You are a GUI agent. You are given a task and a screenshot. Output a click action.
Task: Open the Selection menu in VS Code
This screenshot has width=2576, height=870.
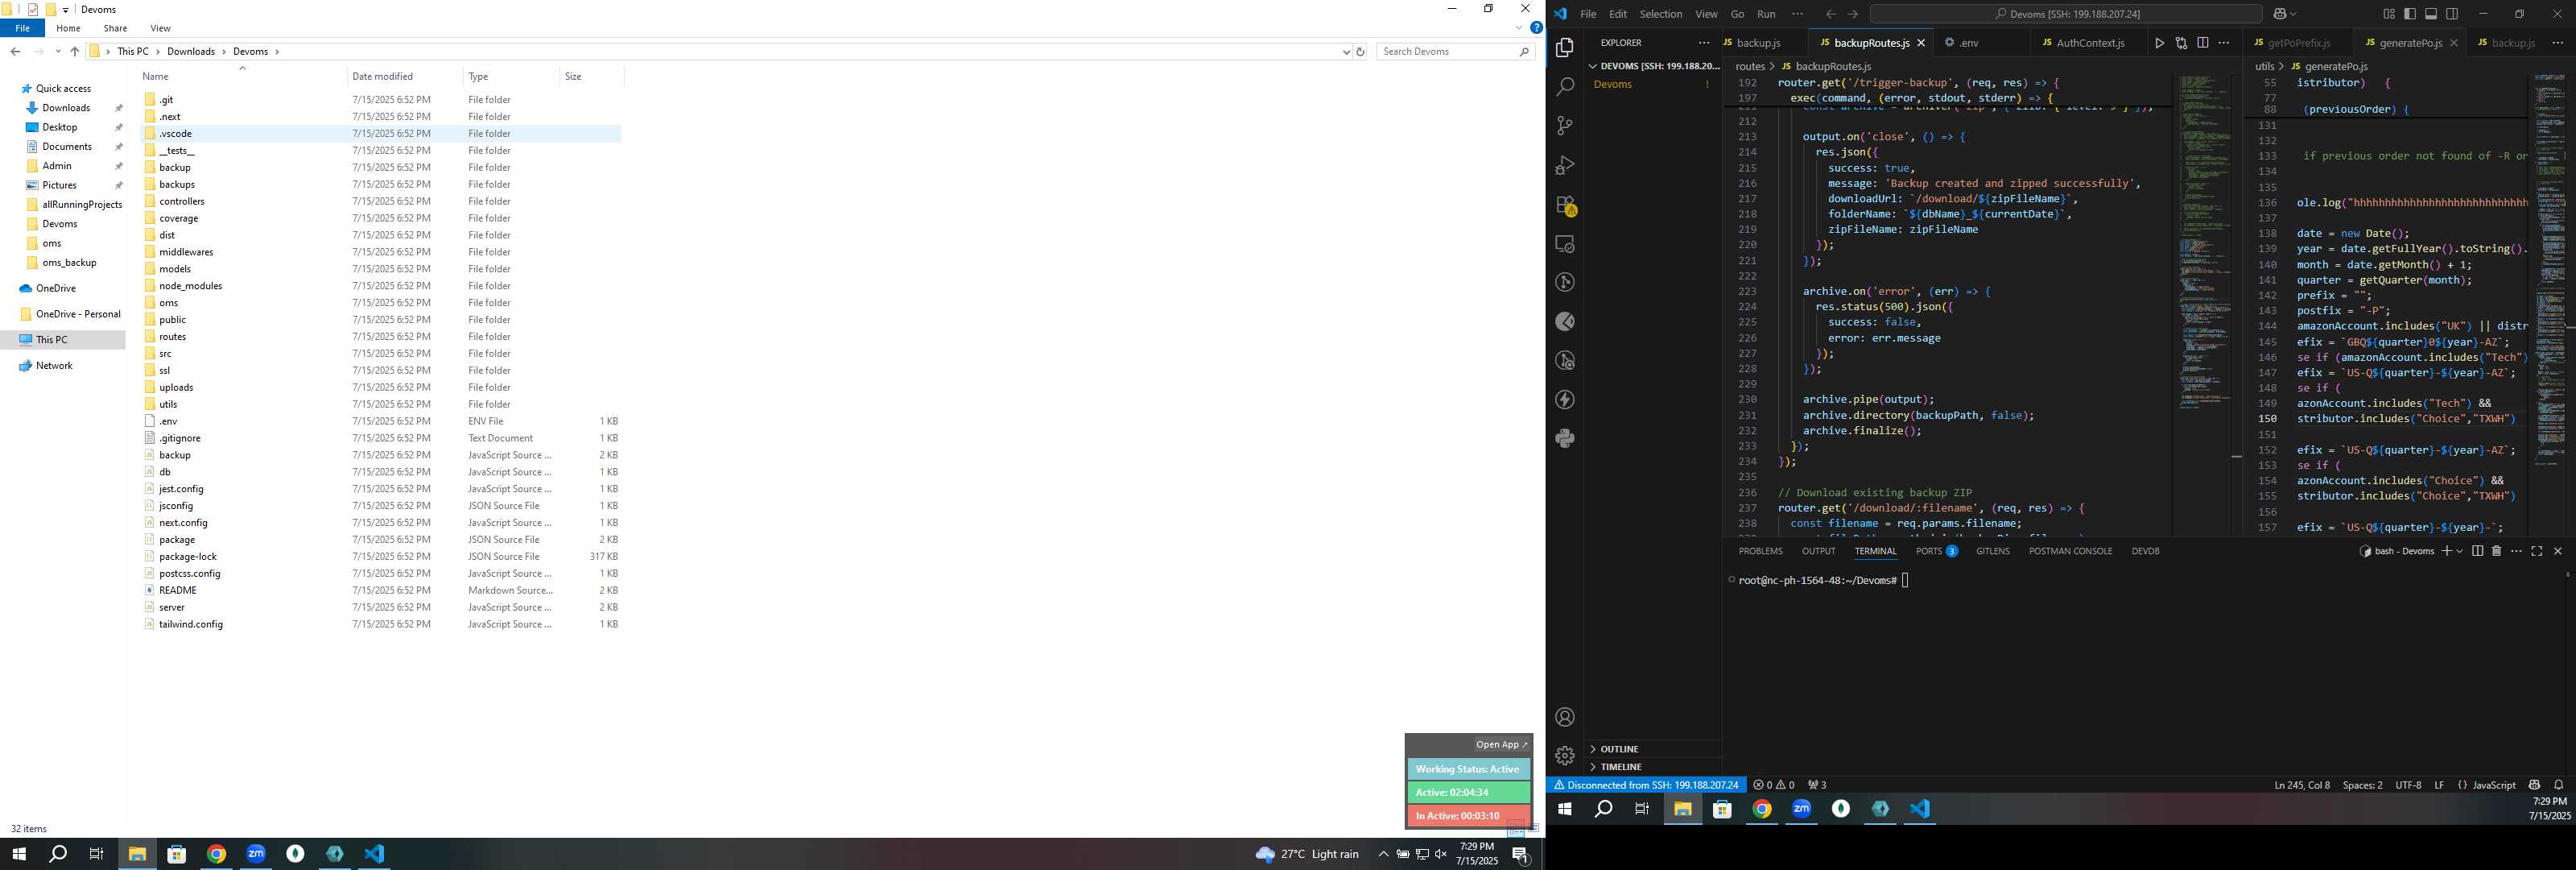tap(1660, 14)
